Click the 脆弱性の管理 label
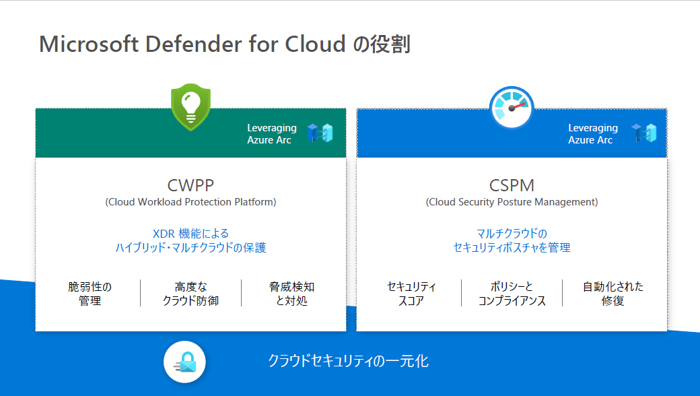Image resolution: width=700 pixels, height=396 pixels. tap(90, 294)
